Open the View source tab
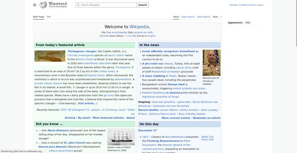The image size is (297, 153). point(188,17)
